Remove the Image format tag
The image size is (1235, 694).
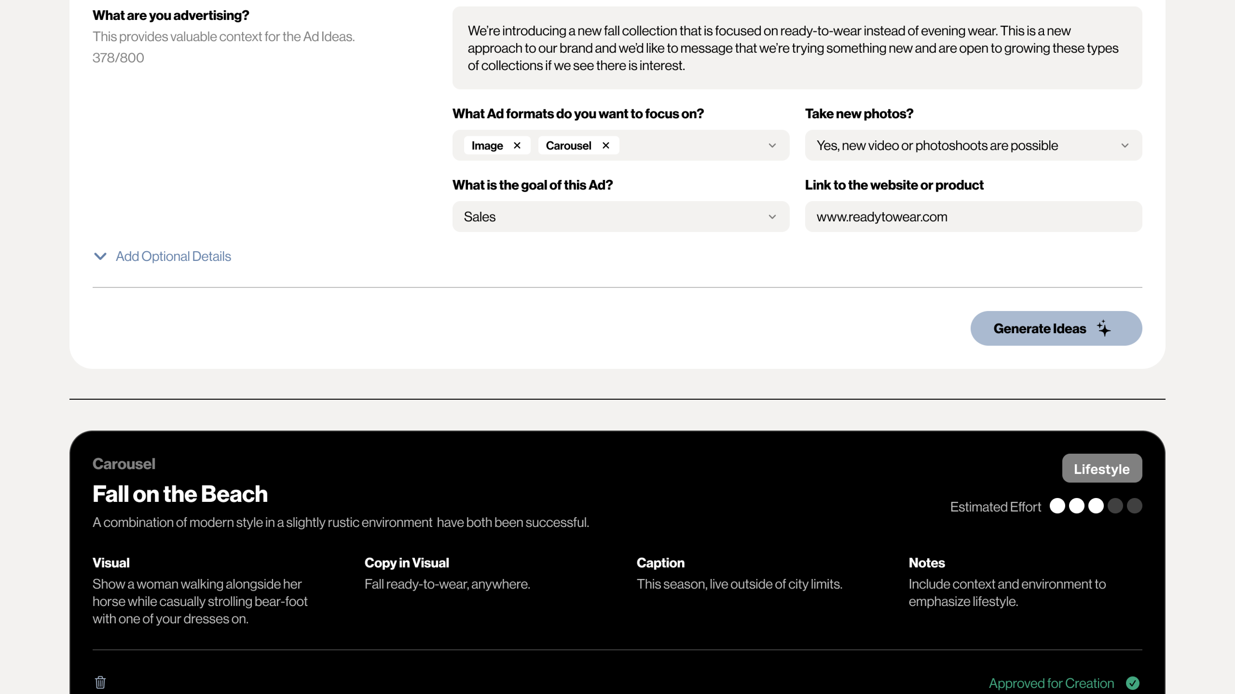pos(517,146)
